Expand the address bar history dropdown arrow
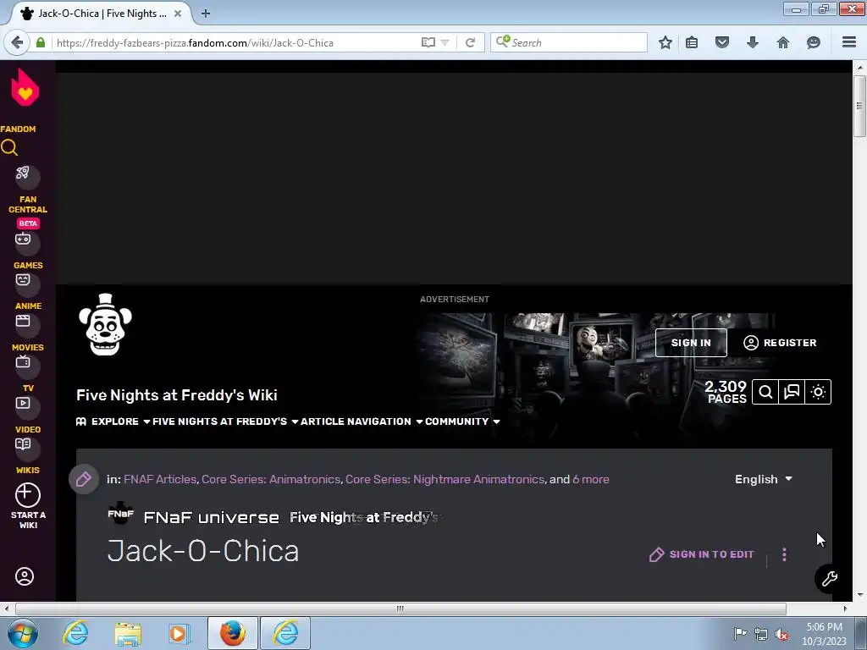 tap(445, 42)
